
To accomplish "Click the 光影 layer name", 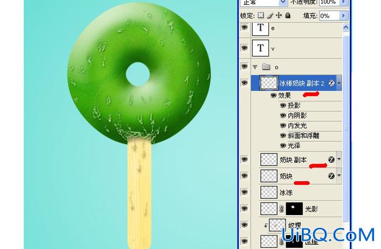I will [x=311, y=209].
